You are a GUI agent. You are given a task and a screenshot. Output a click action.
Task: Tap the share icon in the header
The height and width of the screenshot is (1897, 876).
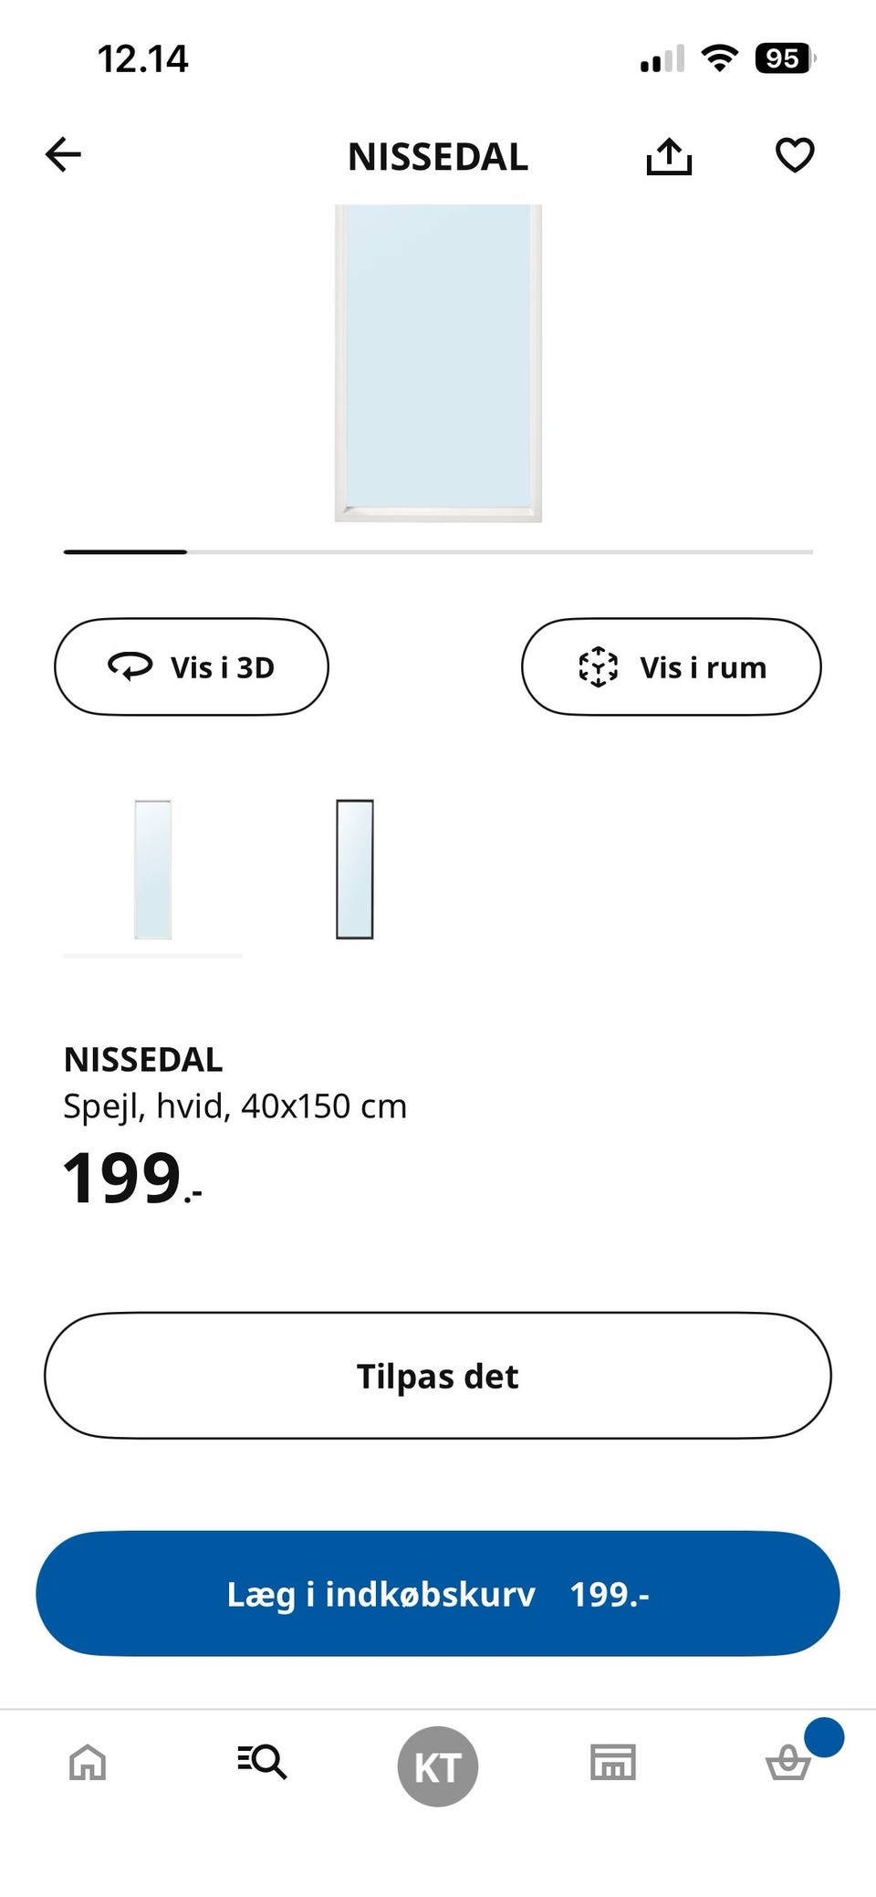click(669, 156)
